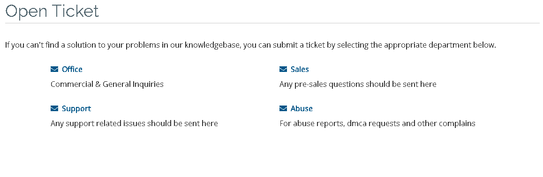Click the envelope icon beside Office
The height and width of the screenshot is (177, 543).
coord(54,69)
